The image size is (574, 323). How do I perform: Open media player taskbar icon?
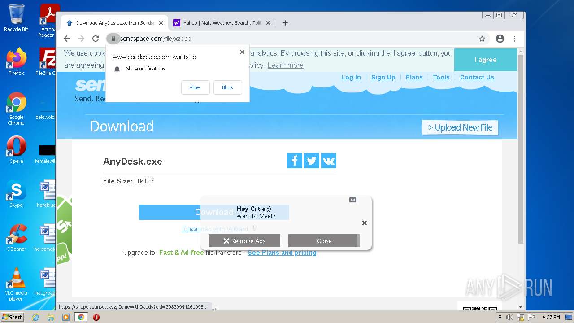66,317
